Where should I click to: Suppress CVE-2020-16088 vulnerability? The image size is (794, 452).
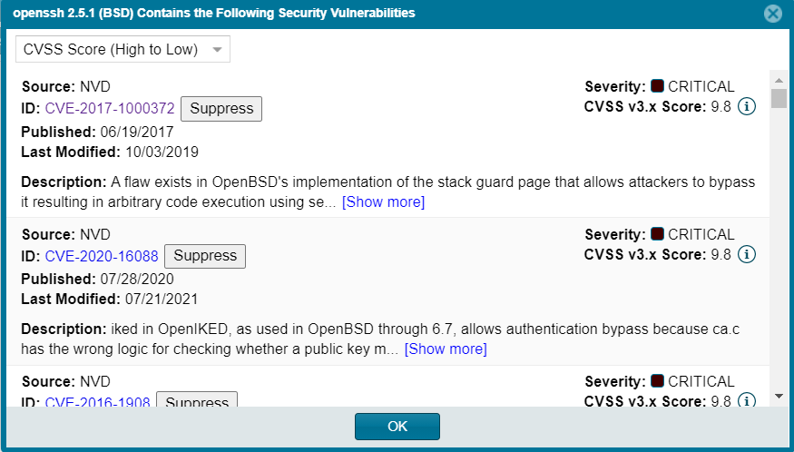click(x=205, y=256)
